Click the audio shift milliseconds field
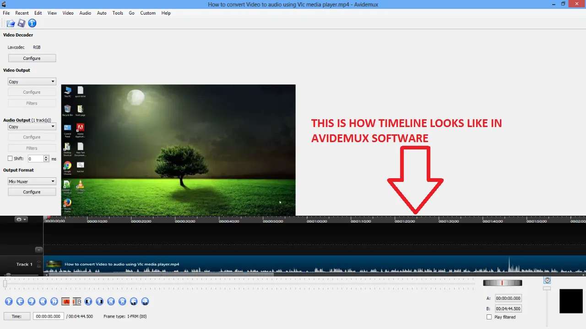 pos(36,159)
